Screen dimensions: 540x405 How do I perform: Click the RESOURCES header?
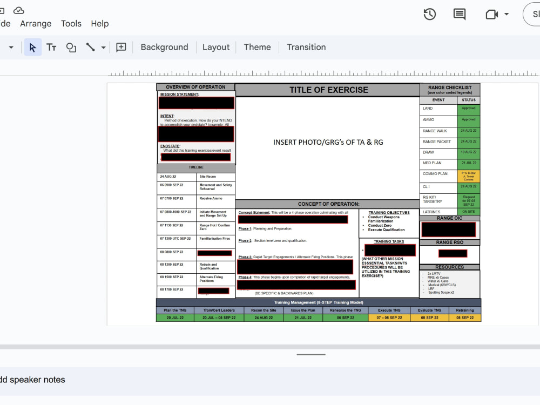point(449,267)
